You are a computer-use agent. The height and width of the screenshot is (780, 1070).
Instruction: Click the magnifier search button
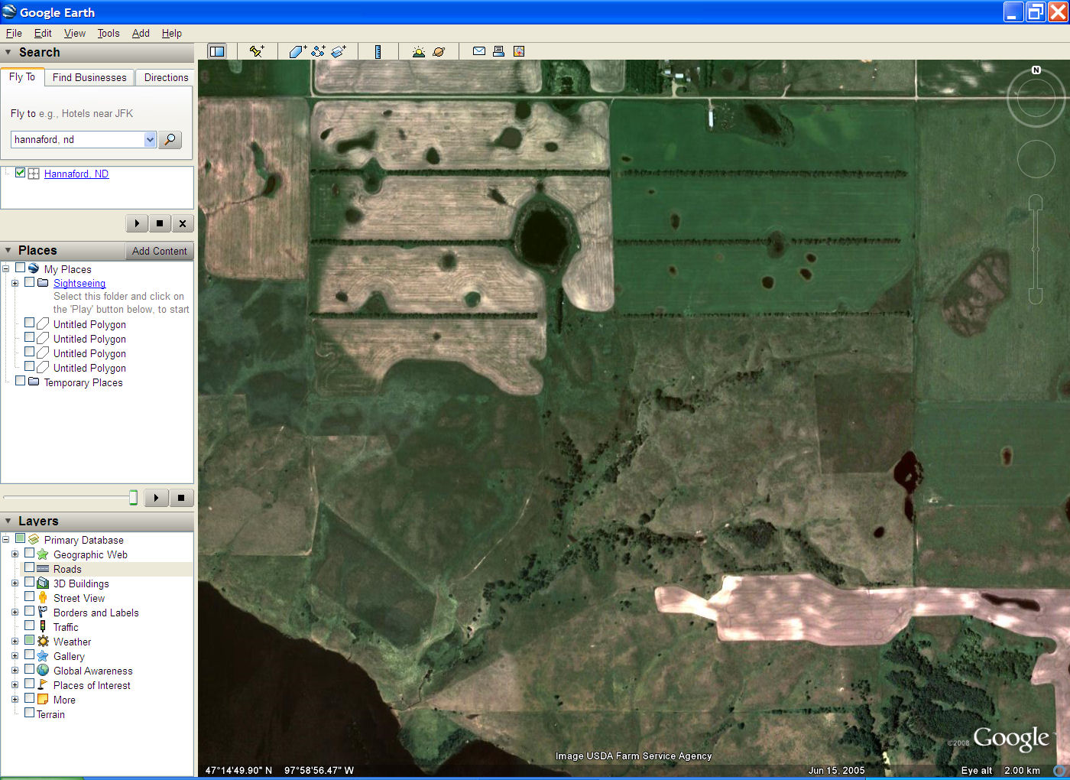click(170, 139)
